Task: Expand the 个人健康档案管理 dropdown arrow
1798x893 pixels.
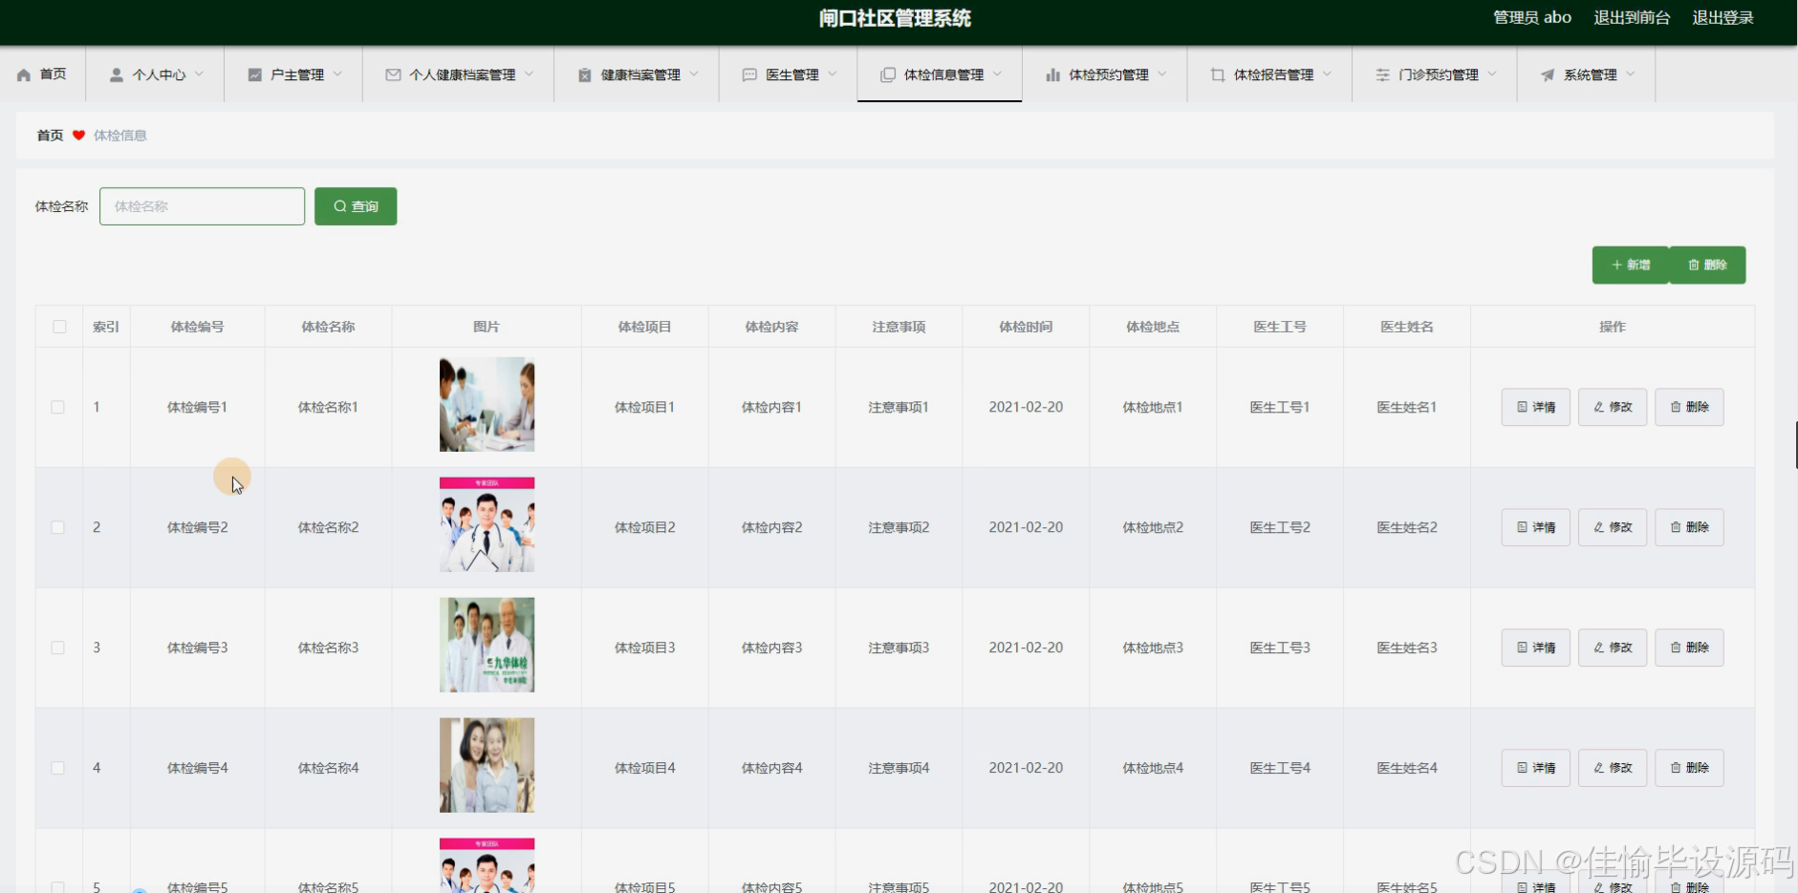Action: 529,74
